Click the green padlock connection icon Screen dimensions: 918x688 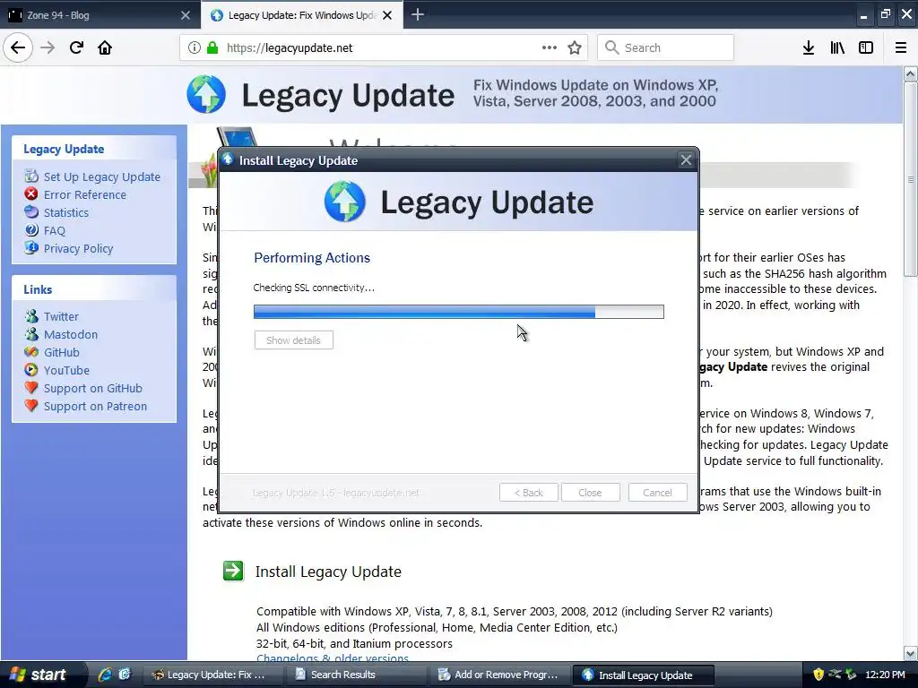tap(212, 47)
